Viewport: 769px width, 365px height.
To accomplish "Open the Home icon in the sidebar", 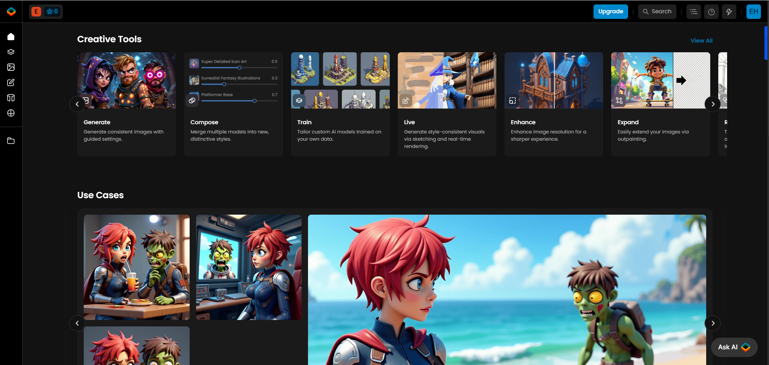I will click(11, 37).
